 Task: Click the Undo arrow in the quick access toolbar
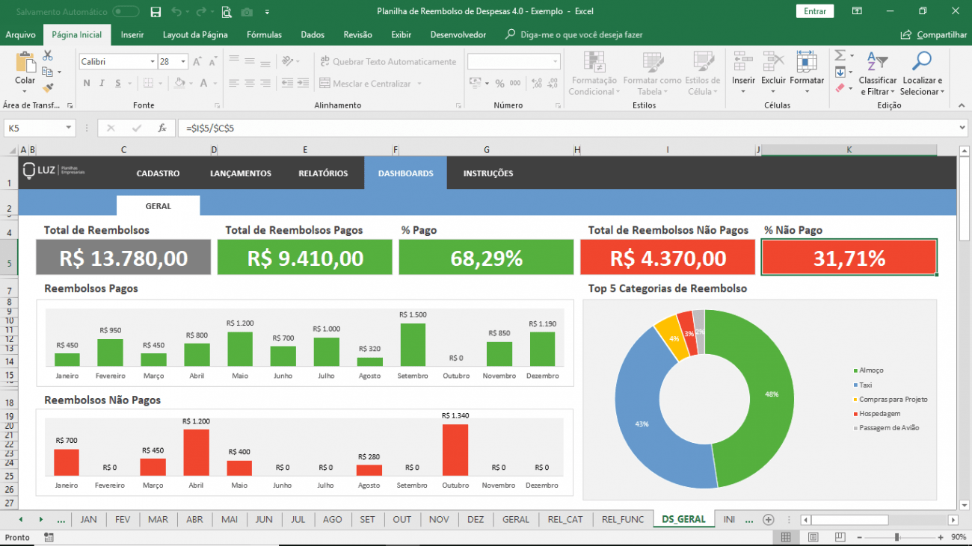coord(176,12)
